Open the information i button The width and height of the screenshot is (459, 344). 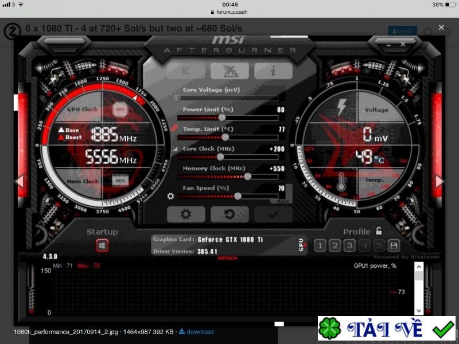[273, 71]
